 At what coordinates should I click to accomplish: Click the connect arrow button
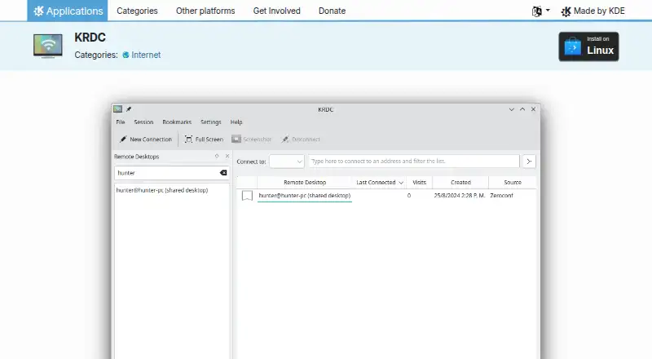pos(529,162)
